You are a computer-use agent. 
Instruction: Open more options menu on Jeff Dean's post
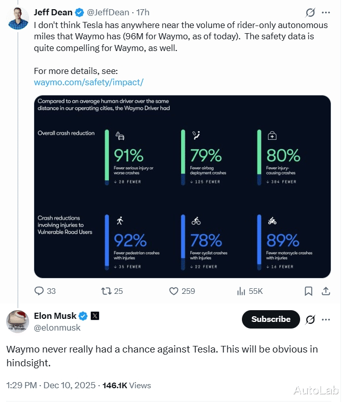326,12
